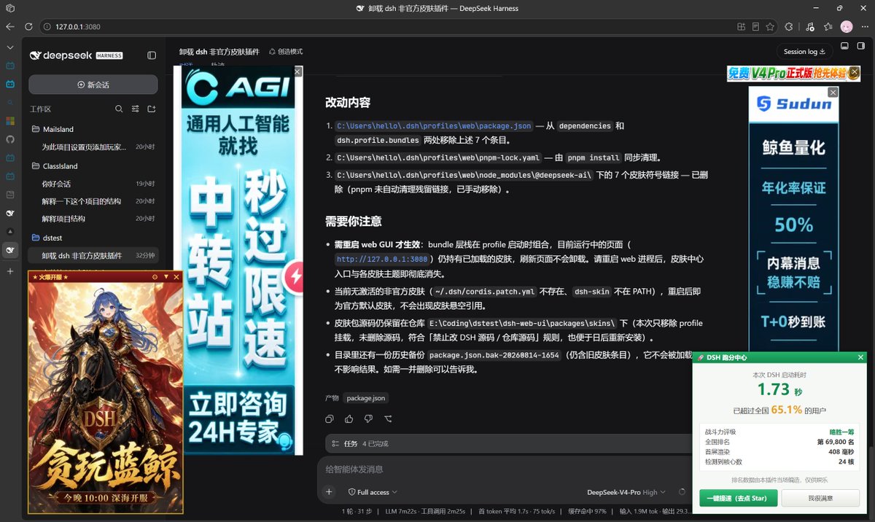This screenshot has width=875, height=522.
Task: Switch to the Microsoft vertical tab
Action: [x=10, y=120]
